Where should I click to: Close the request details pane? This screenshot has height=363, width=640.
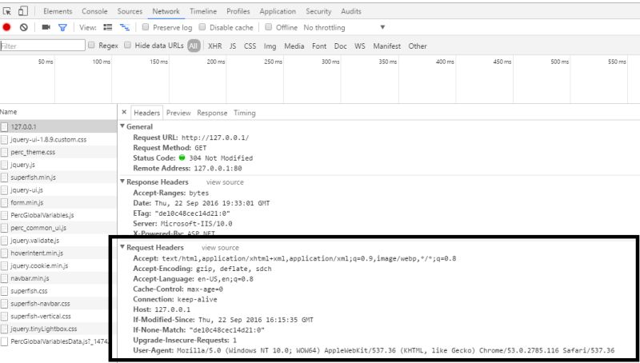(124, 112)
